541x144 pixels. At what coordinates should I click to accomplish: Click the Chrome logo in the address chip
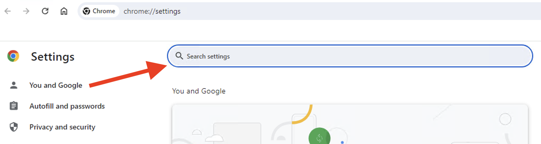(x=86, y=11)
